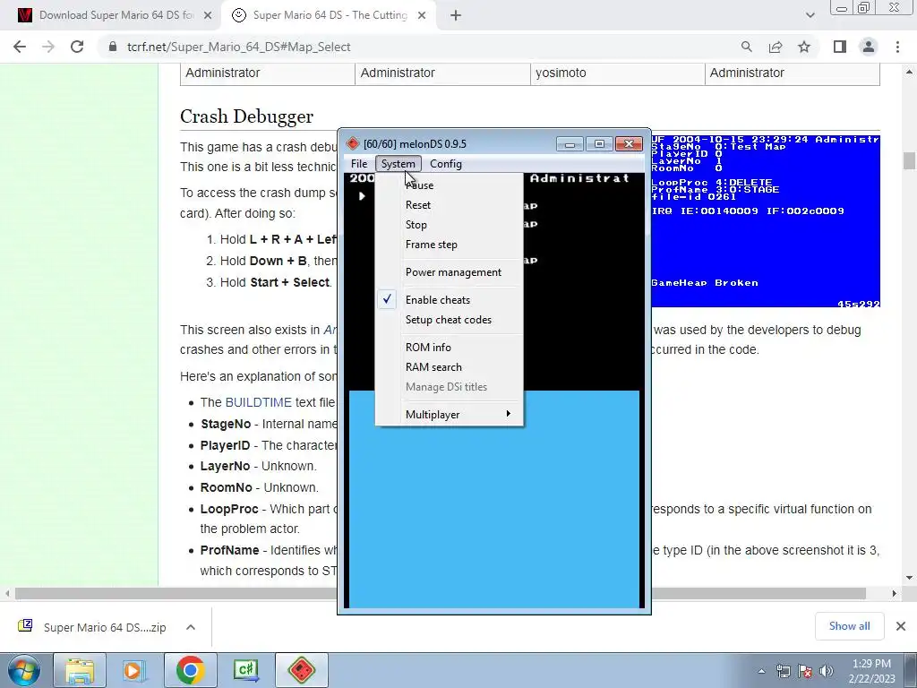This screenshot has width=917, height=688.
Task: Close the Download Super Mario 64 DS tab
Action: click(207, 15)
